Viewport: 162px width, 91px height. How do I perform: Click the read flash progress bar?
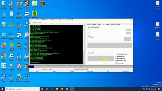(x=81, y=67)
